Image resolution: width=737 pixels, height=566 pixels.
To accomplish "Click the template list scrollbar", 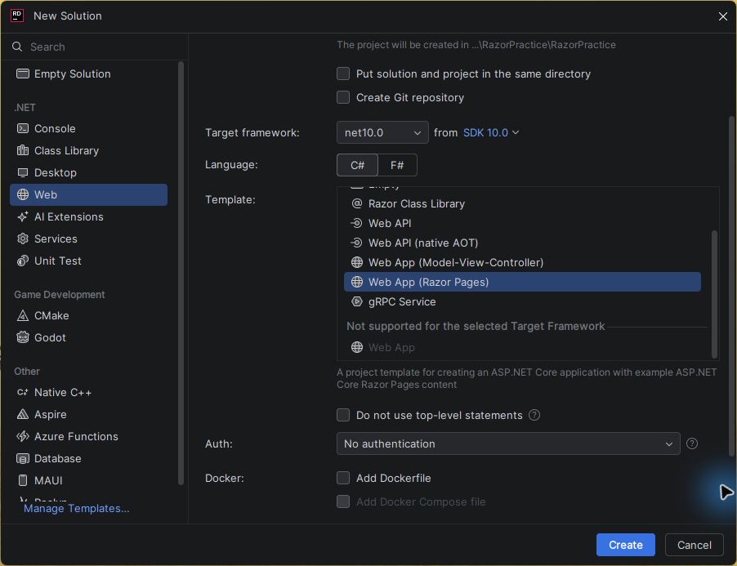I will point(714,293).
